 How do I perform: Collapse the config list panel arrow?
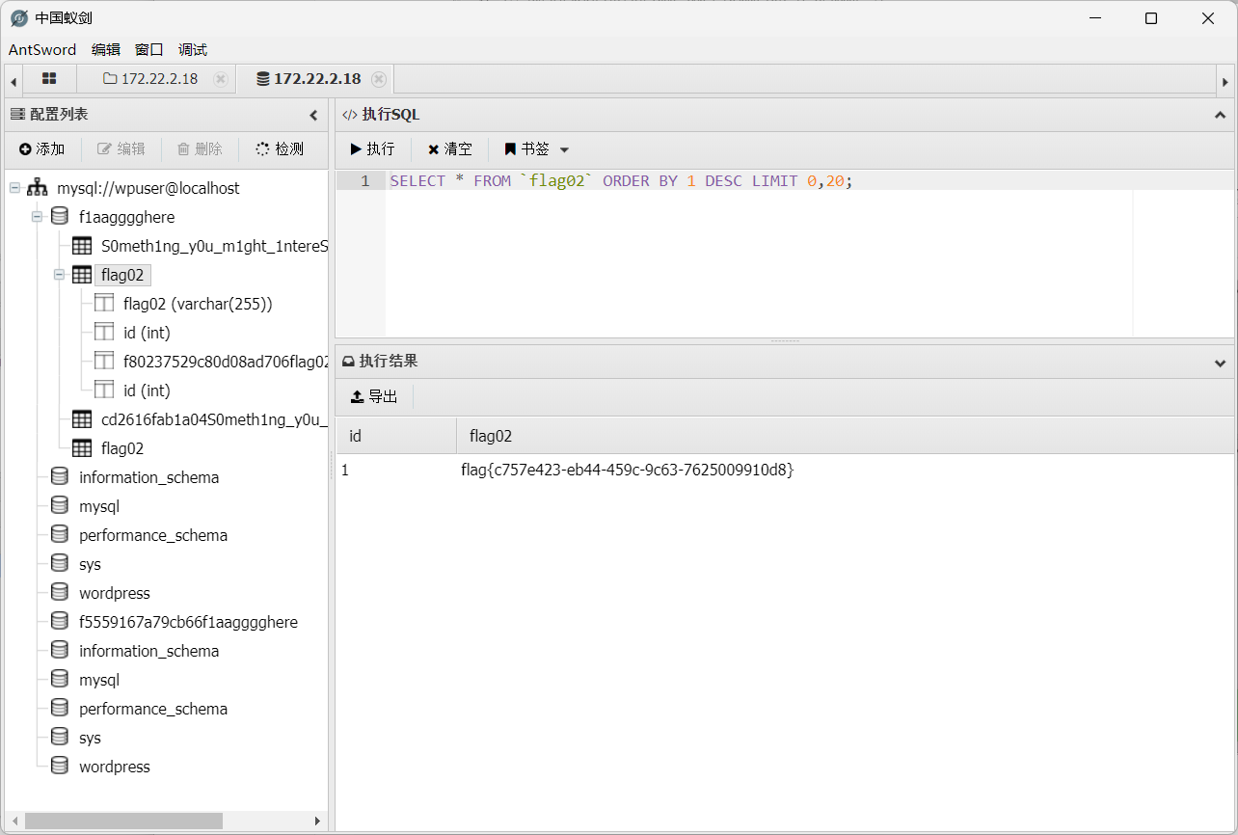point(313,115)
